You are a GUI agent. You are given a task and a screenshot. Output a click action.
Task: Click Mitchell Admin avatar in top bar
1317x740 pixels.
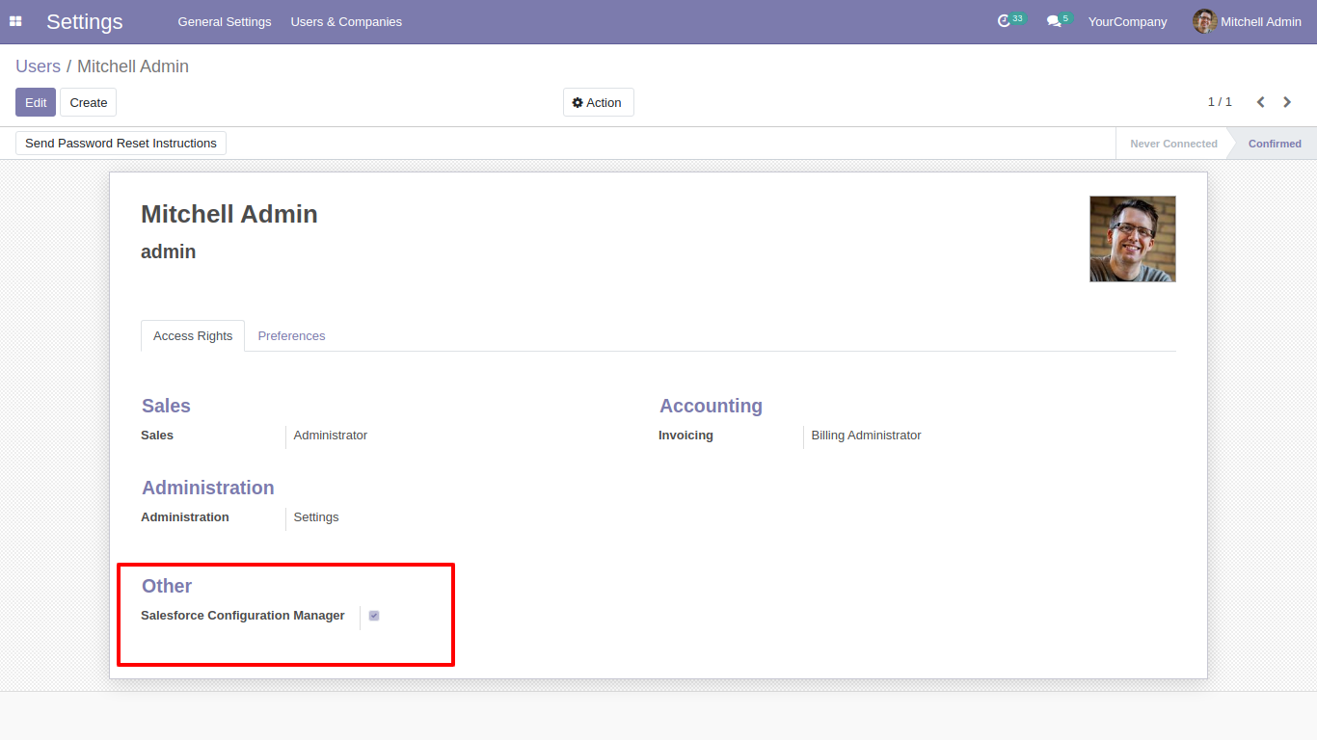(x=1204, y=21)
